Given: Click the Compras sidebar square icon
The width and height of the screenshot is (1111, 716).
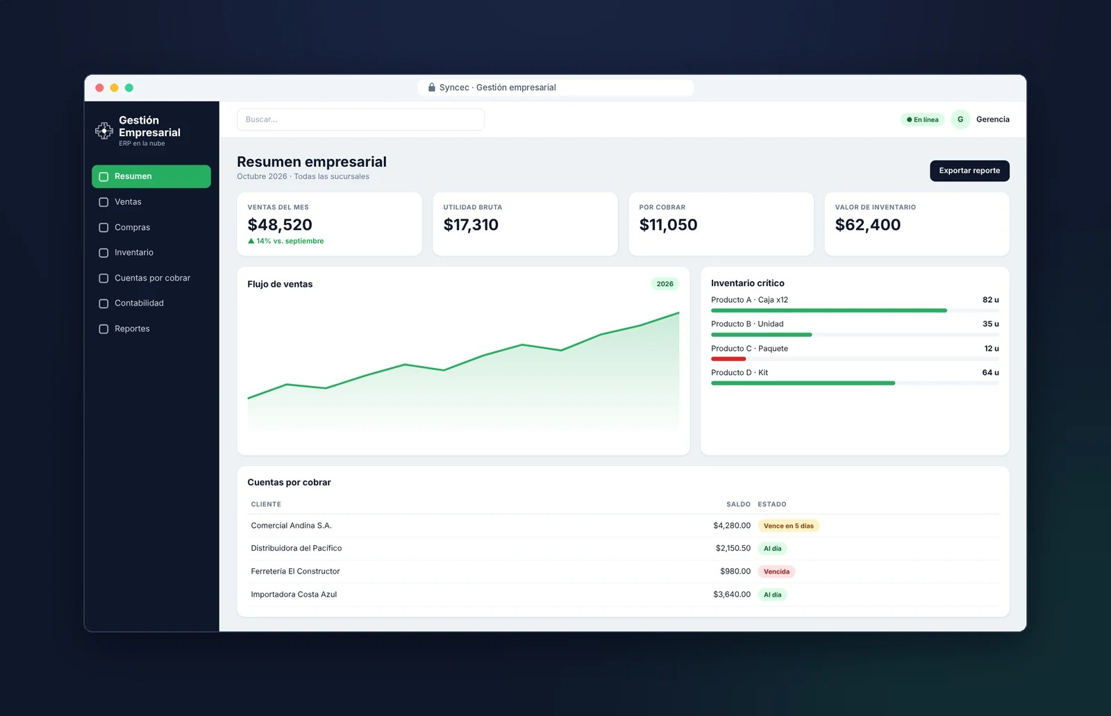Looking at the screenshot, I should tap(103, 227).
